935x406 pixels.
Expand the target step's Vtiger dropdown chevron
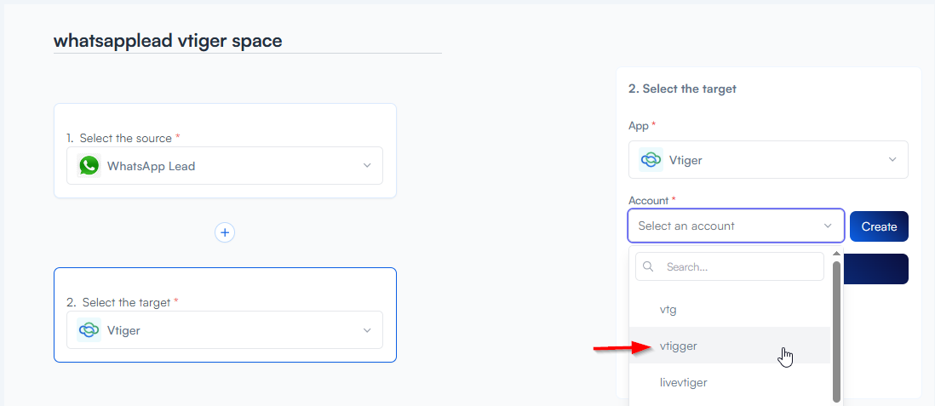(367, 330)
